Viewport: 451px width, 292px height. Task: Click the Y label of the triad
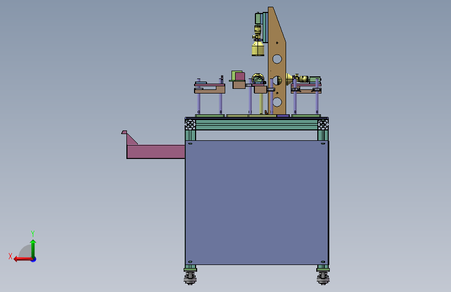click(33, 234)
